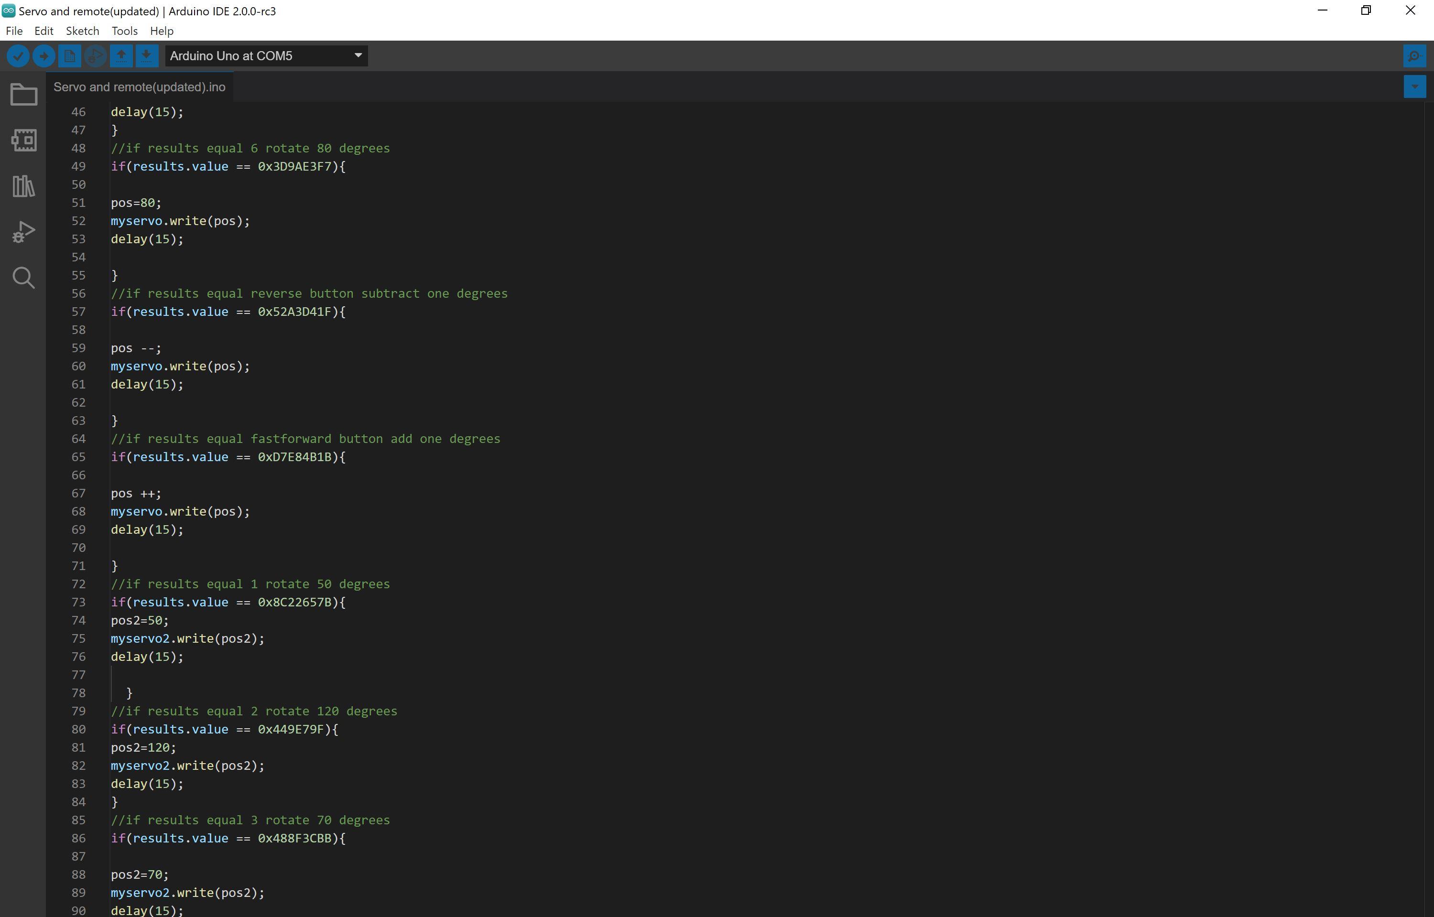Save sketch using down-arrow toolbar icon
The image size is (1434, 917).
(x=146, y=56)
